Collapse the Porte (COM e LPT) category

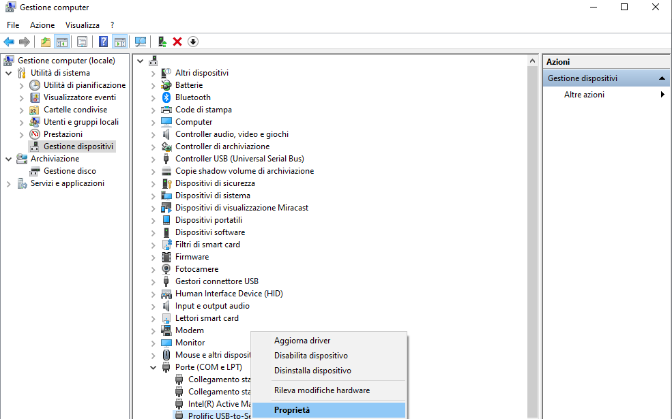pyautogui.click(x=153, y=367)
